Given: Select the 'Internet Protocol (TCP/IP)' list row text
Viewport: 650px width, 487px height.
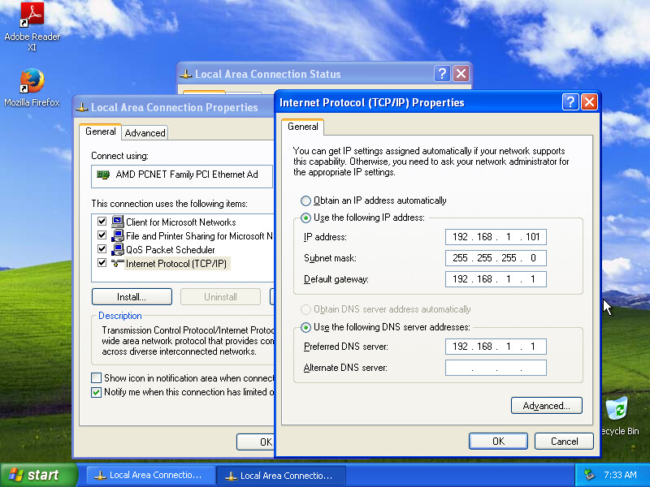Looking at the screenshot, I should coord(176,264).
